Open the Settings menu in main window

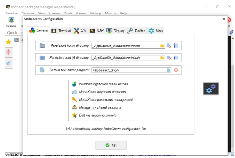(x=95, y=13)
